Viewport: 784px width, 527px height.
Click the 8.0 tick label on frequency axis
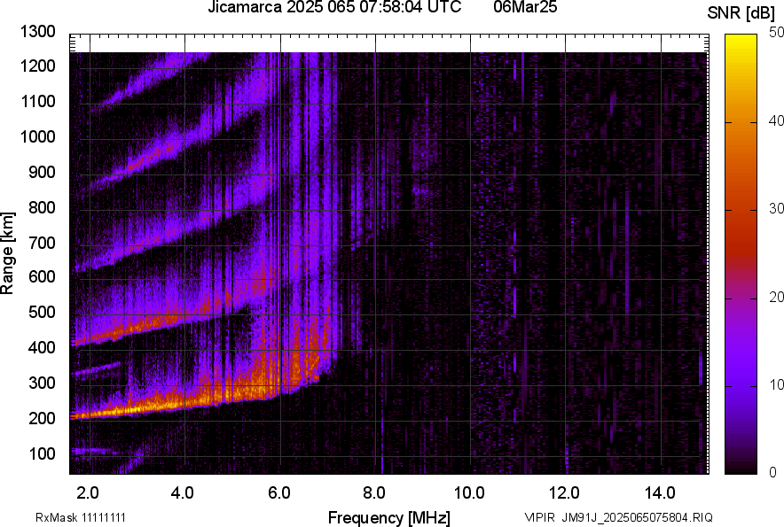(x=374, y=492)
